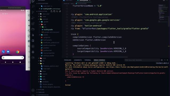Open the Source Control view
Screen dimensions: 170x96
[33, 12]
